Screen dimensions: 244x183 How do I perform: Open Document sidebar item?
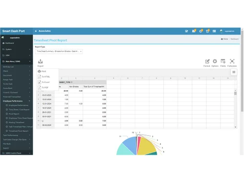tap(7, 75)
